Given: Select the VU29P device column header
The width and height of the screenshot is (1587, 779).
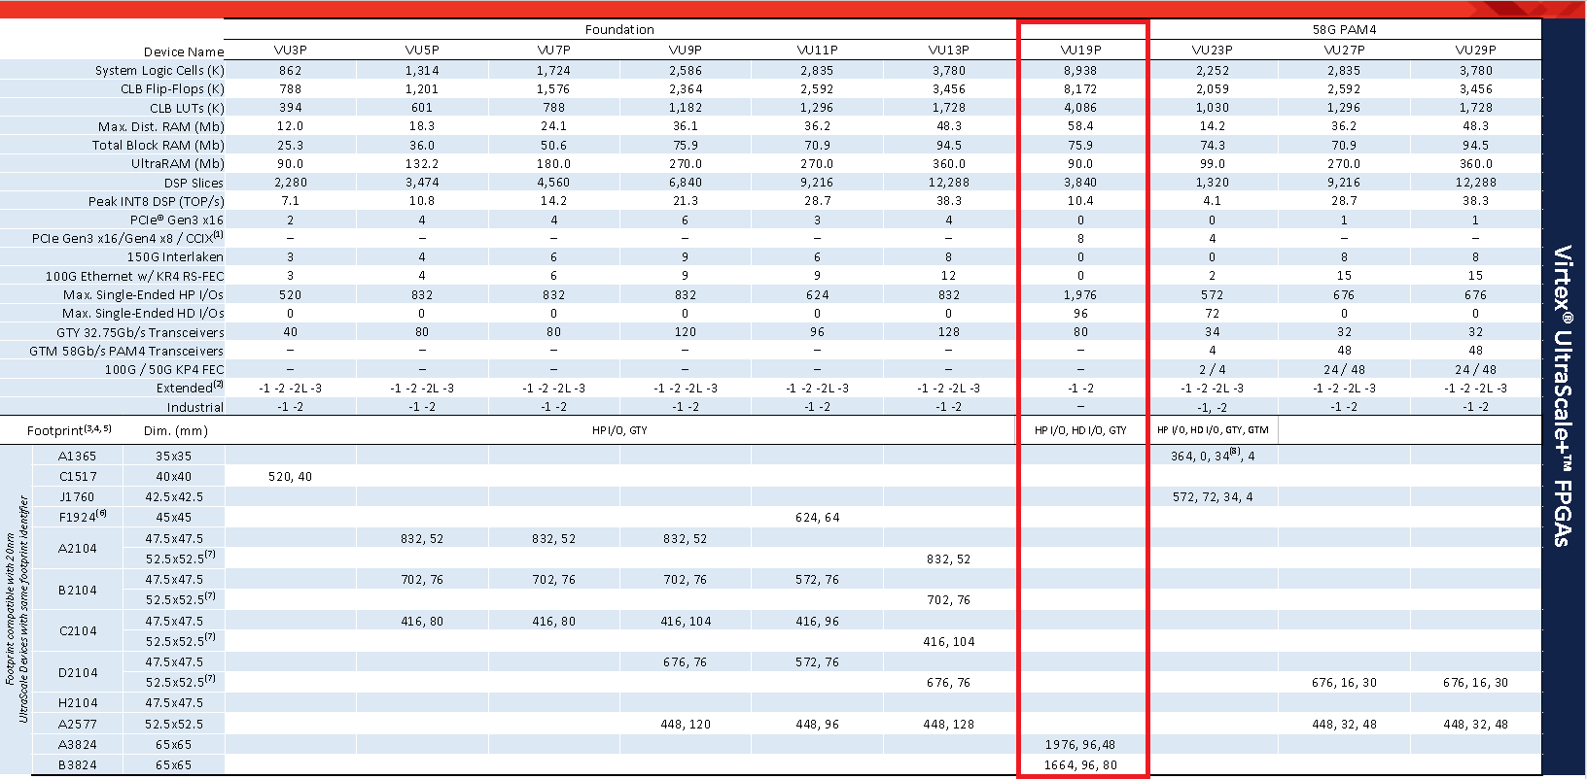Looking at the screenshot, I should point(1475,51).
